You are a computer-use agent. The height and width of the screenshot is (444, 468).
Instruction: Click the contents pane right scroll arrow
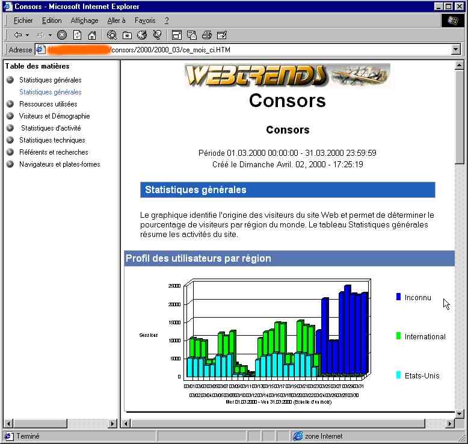112,424
